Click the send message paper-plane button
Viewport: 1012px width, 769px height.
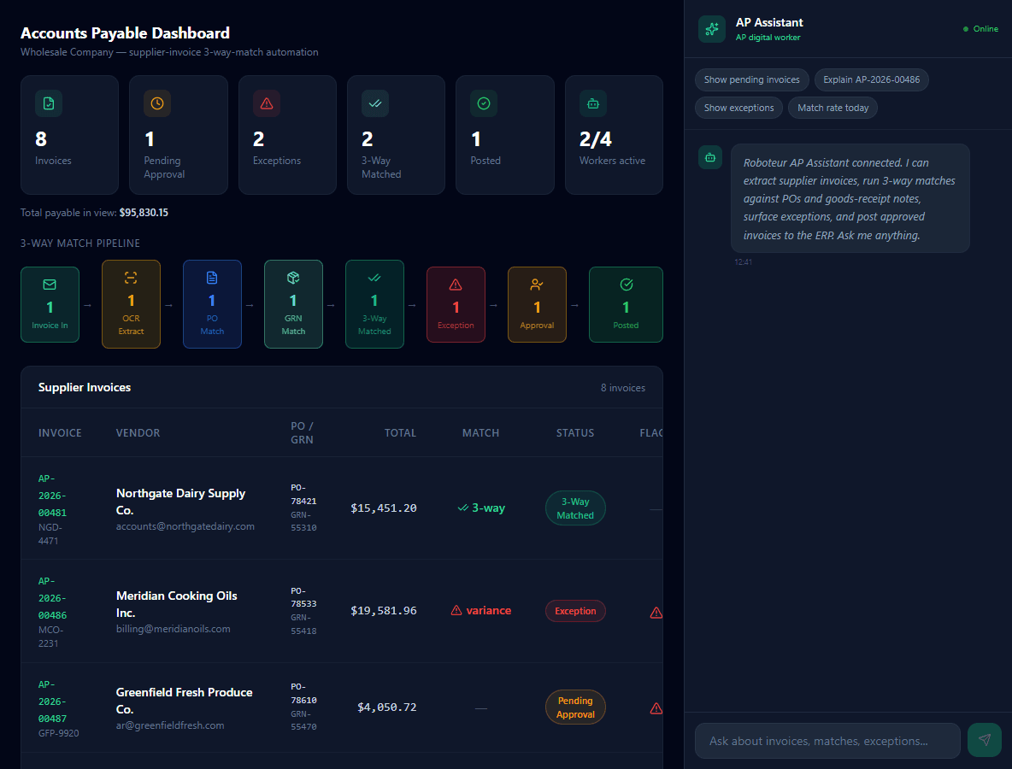tap(985, 740)
